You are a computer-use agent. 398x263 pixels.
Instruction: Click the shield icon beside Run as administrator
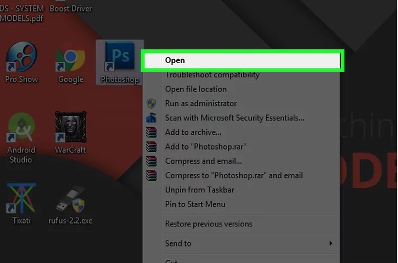pos(152,104)
